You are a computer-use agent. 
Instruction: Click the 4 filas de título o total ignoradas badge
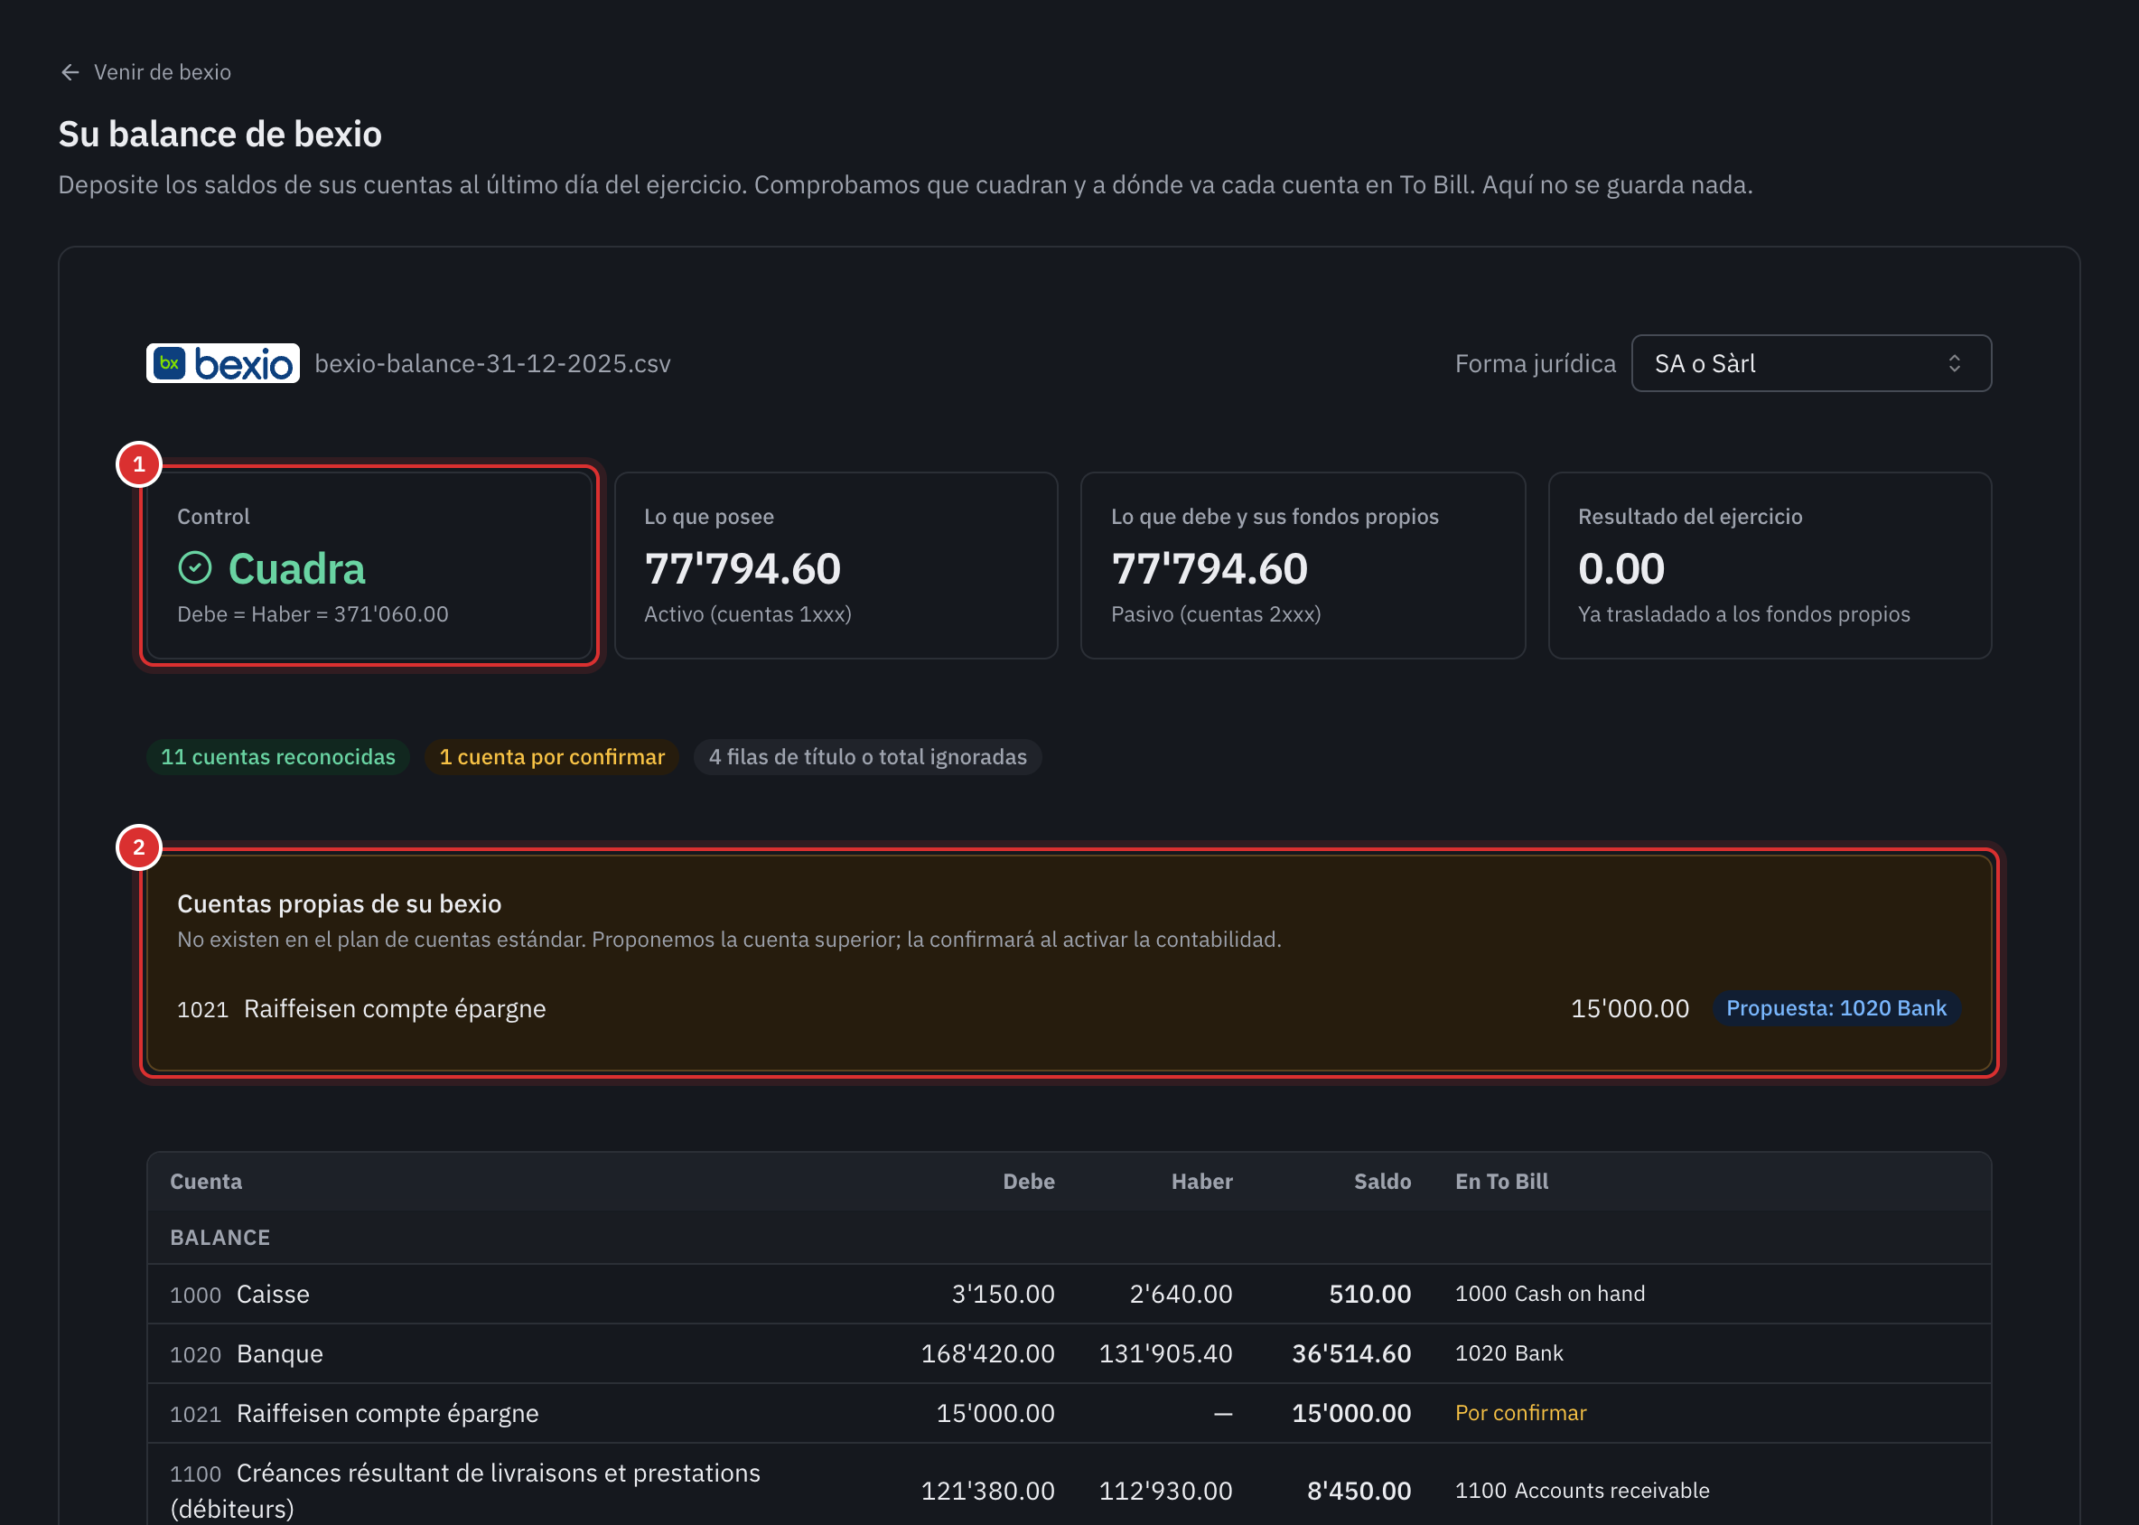click(868, 757)
